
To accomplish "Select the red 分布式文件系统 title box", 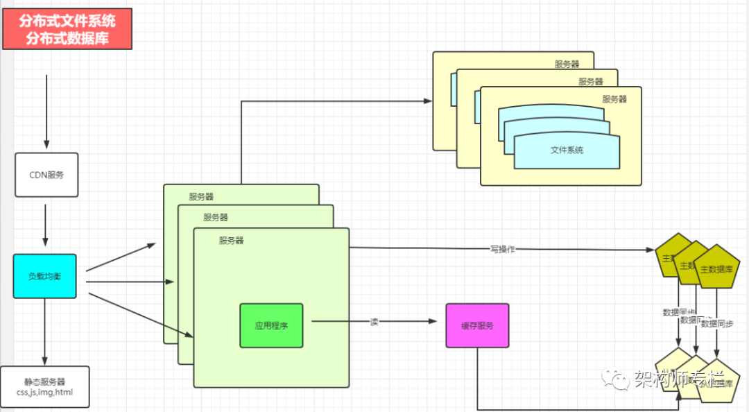I will tap(67, 28).
